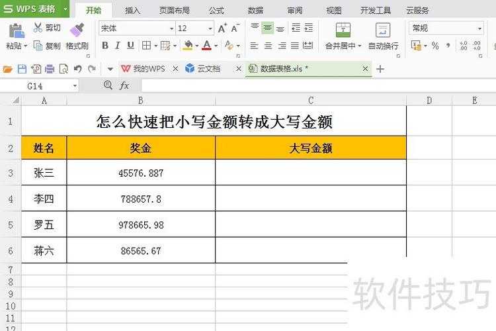Toggle underline formatting
Image resolution: width=496 pixels, height=331 pixels.
[x=130, y=46]
